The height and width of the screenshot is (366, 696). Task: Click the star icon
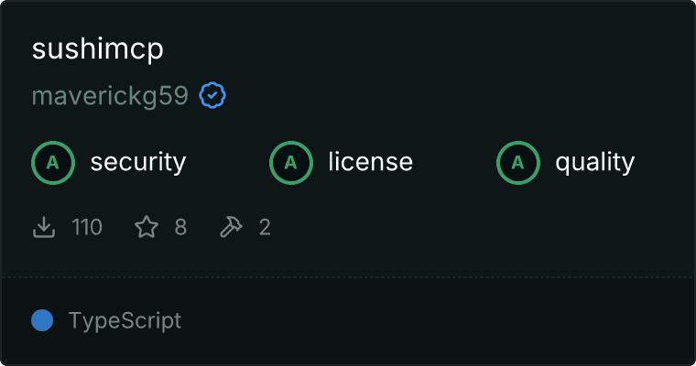[147, 227]
